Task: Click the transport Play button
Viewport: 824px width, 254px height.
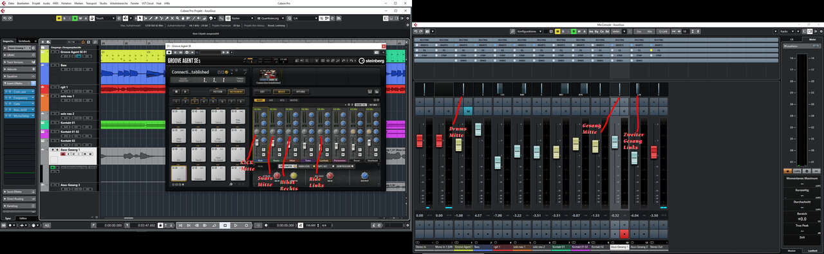Action: click(x=236, y=225)
